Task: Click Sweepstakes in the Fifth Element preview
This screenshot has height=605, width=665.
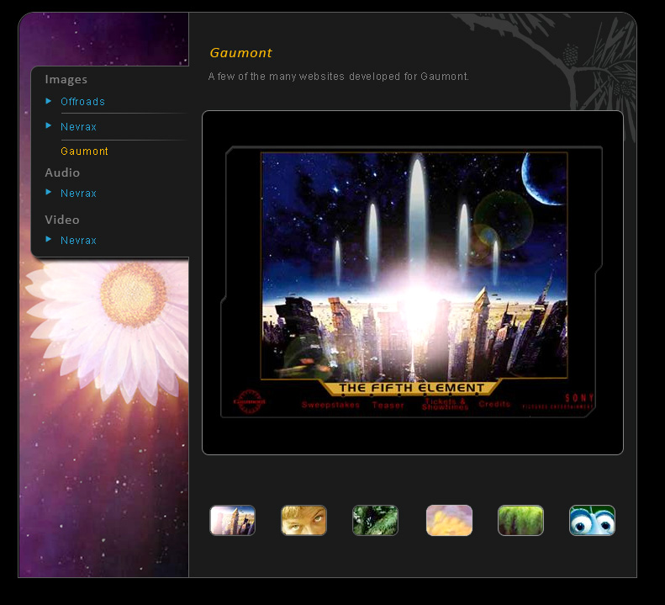Action: (330, 405)
